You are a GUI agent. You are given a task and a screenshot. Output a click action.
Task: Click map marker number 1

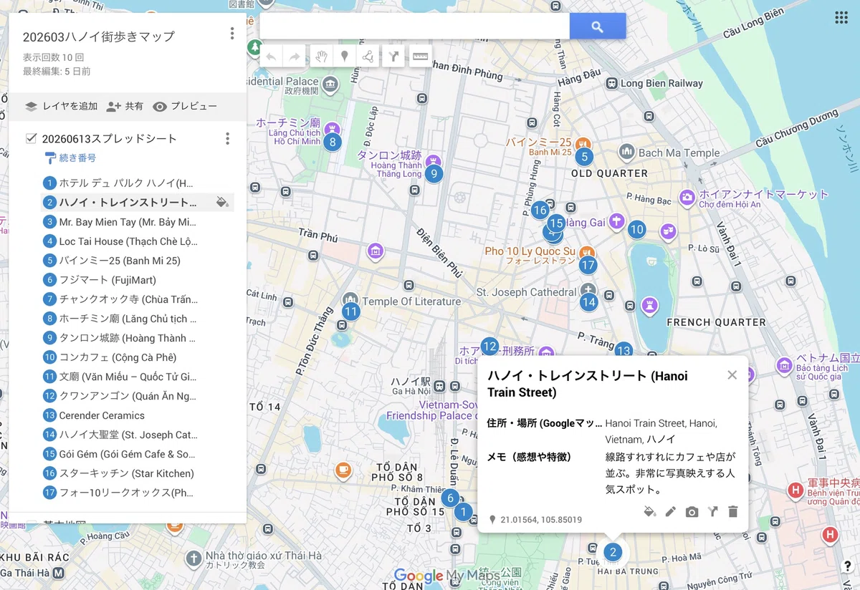(x=464, y=512)
